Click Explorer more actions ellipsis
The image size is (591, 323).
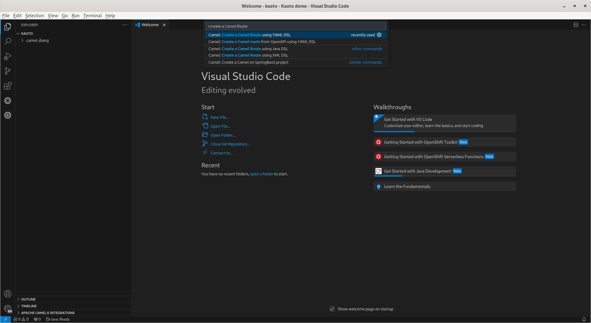(x=125, y=25)
